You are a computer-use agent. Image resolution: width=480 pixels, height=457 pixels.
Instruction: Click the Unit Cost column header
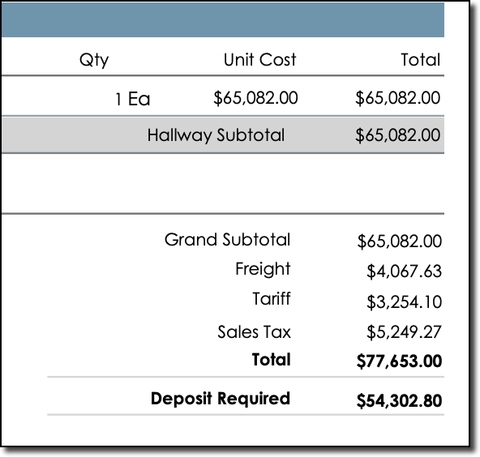[x=260, y=59]
